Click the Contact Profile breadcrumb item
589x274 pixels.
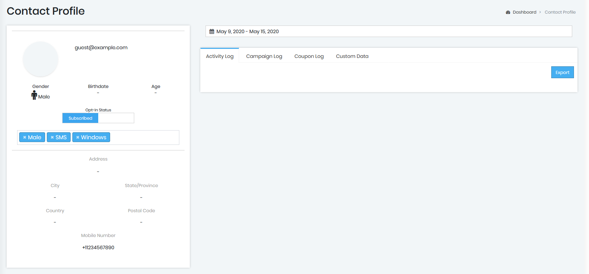click(560, 12)
